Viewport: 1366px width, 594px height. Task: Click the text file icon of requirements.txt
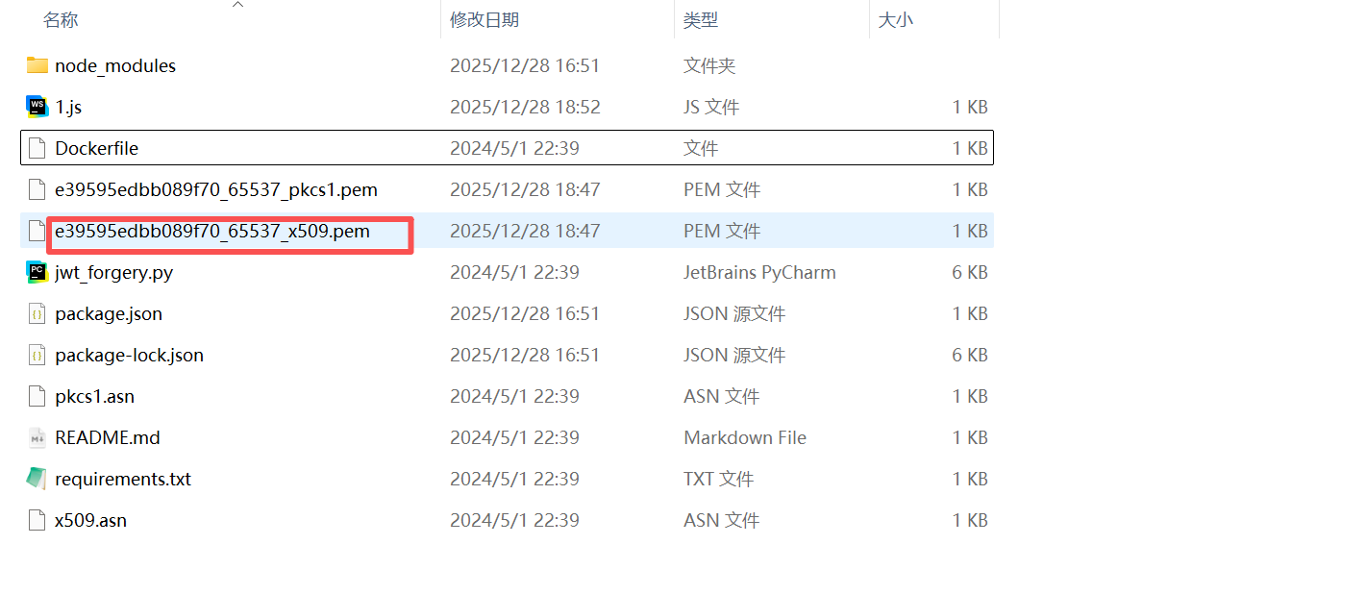tap(37, 479)
